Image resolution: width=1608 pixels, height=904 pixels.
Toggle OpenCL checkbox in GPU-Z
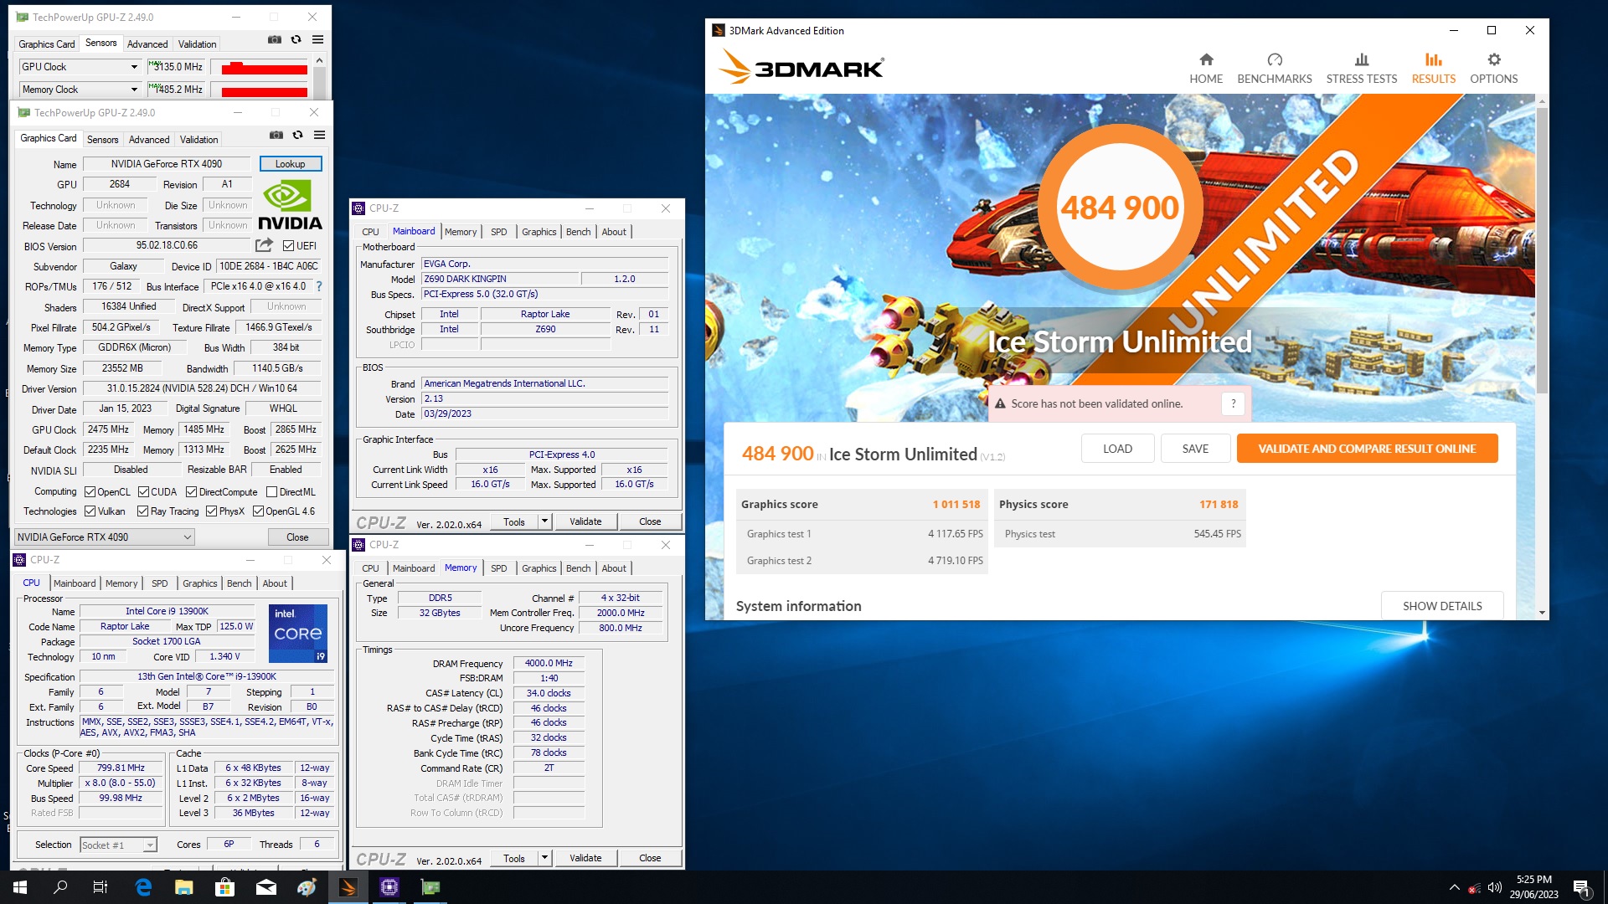90,492
